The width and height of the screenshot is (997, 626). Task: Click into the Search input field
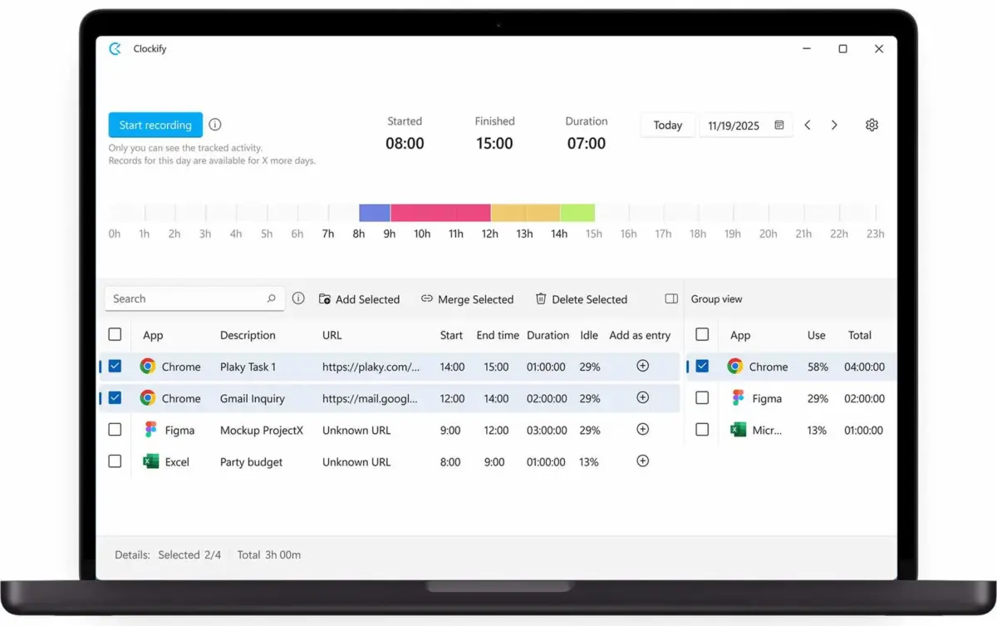pyautogui.click(x=194, y=298)
